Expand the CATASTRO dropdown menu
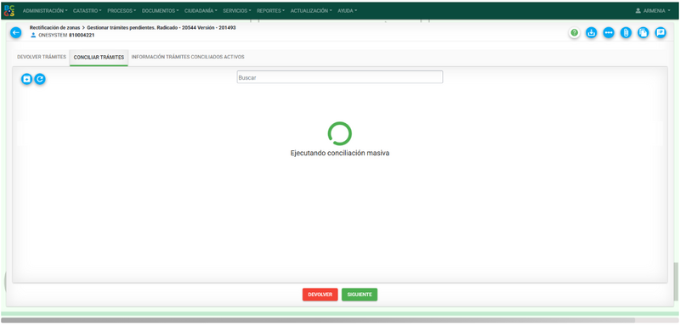Viewport: 680px width, 326px height. click(88, 11)
